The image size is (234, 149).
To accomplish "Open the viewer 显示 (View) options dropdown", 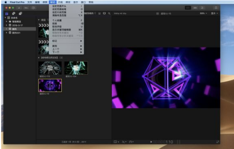I will 214,13.
